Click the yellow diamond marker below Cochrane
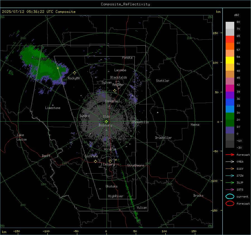 coord(96,161)
